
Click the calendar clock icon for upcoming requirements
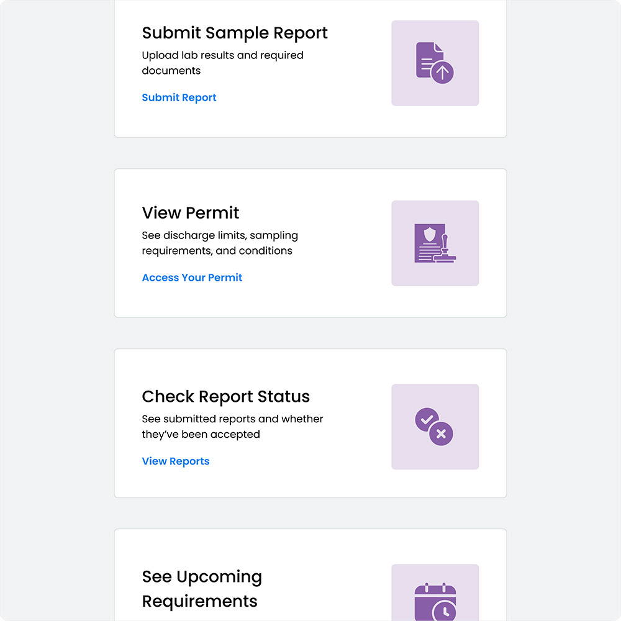point(435,601)
